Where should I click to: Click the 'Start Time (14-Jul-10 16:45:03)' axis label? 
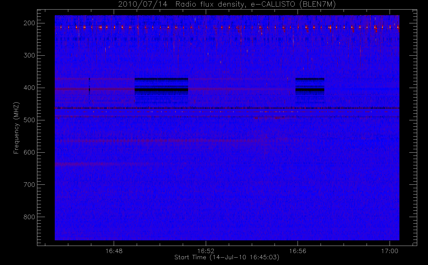tap(227, 257)
